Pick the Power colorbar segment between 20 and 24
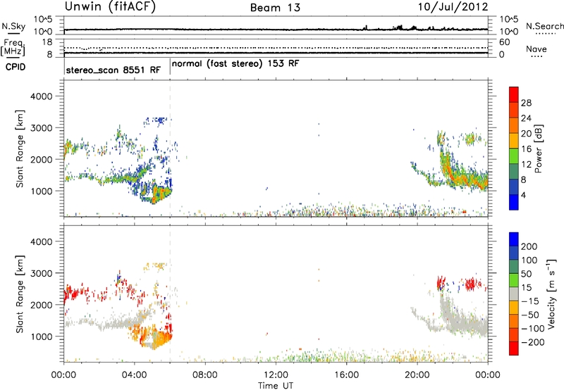The width and height of the screenshot is (564, 390). coord(514,125)
